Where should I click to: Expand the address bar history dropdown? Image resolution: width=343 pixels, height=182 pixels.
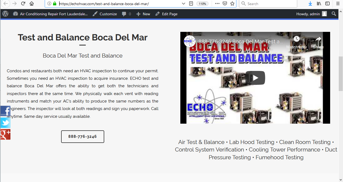pyautogui.click(x=184, y=3)
